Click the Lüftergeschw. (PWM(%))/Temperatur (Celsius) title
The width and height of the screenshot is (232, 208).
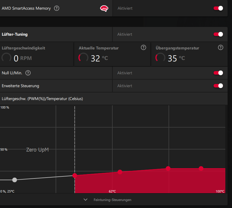click(42, 99)
